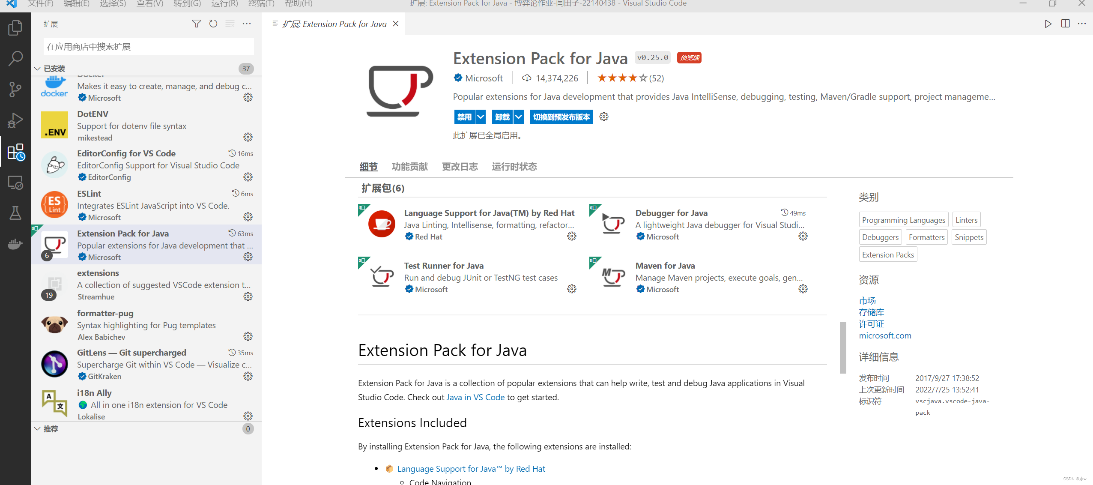Expand dropdown arrow next to 禁用
This screenshot has width=1093, height=485.
(x=481, y=117)
